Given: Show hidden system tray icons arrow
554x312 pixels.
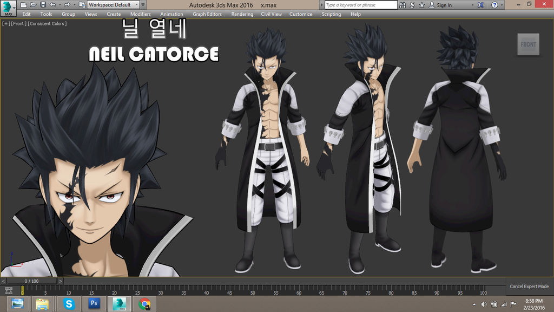Looking at the screenshot, I should (x=474, y=304).
